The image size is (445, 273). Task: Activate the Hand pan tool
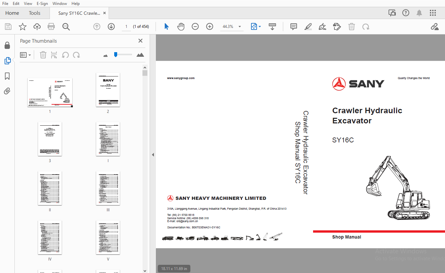(x=181, y=27)
